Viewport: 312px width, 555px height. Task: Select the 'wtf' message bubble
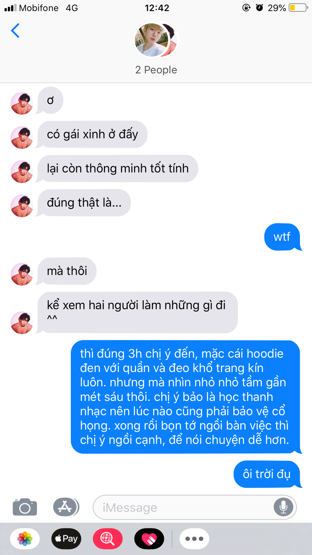(283, 237)
